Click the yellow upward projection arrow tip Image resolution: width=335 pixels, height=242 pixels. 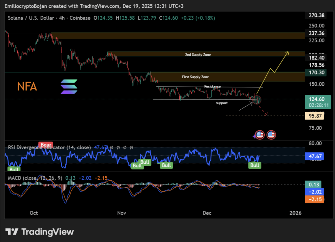click(x=288, y=52)
